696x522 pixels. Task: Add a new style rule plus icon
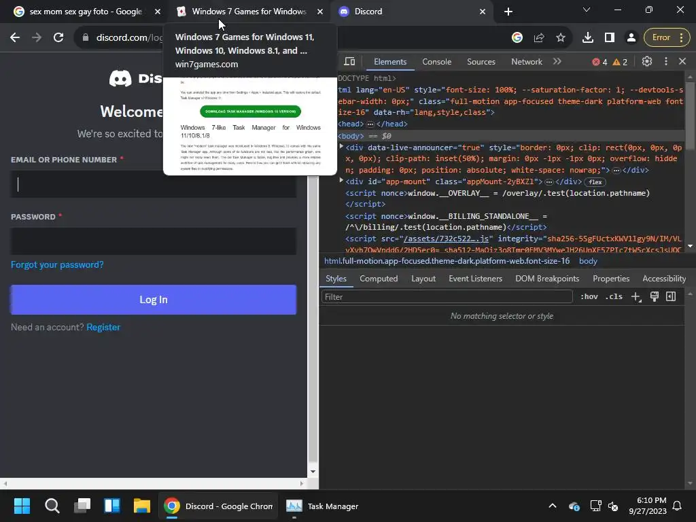[x=636, y=297]
